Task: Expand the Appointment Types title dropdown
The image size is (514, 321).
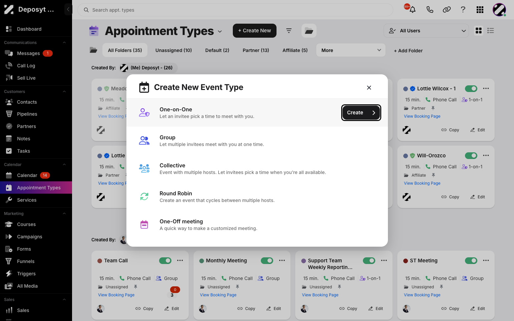Action: (220, 31)
